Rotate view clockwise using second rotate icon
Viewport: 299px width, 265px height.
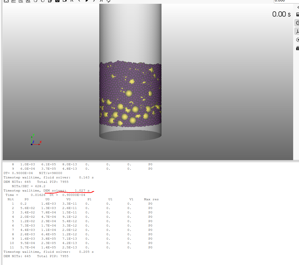click(x=43, y=1)
